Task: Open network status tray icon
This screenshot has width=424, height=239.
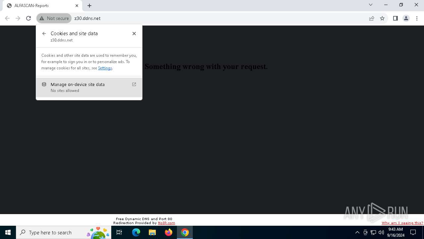Action: tap(373, 232)
